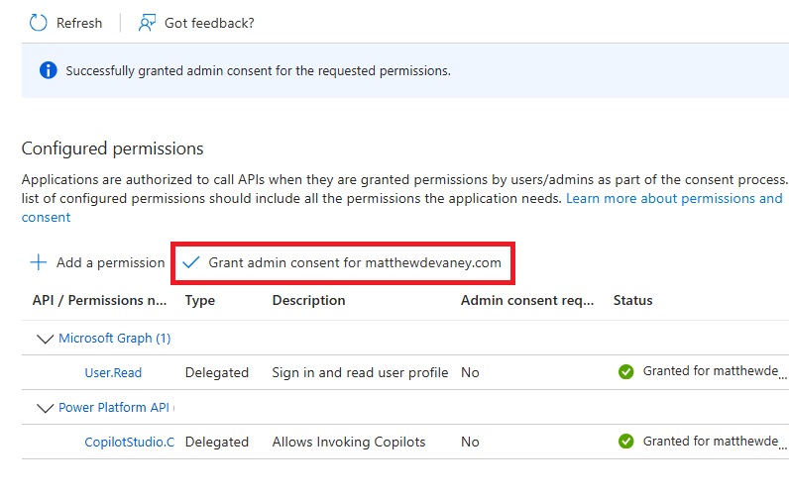Select the Add a permission button text
Image resolution: width=789 pixels, height=495 pixels.
coord(110,262)
